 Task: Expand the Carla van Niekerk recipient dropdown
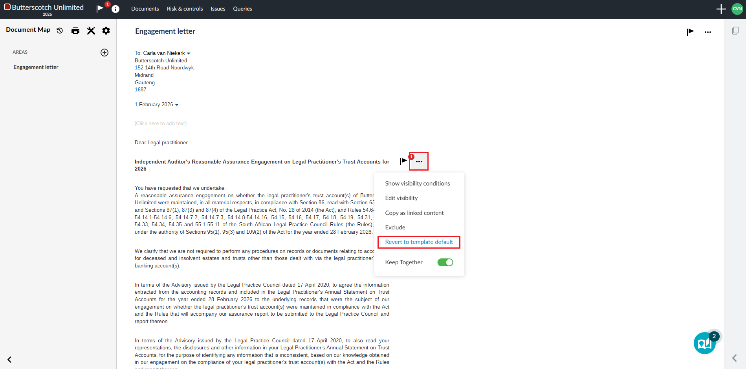[189, 53]
